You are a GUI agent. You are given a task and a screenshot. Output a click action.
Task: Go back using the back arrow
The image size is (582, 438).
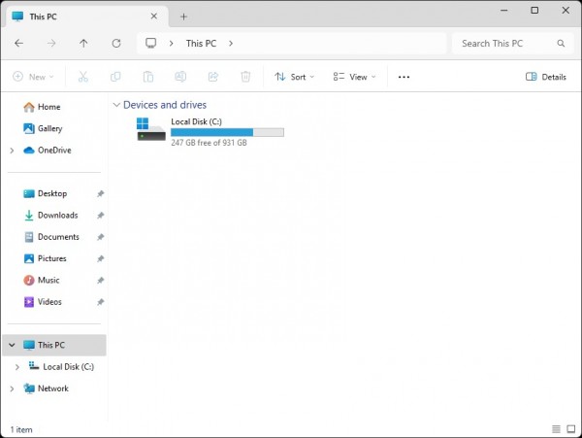19,44
